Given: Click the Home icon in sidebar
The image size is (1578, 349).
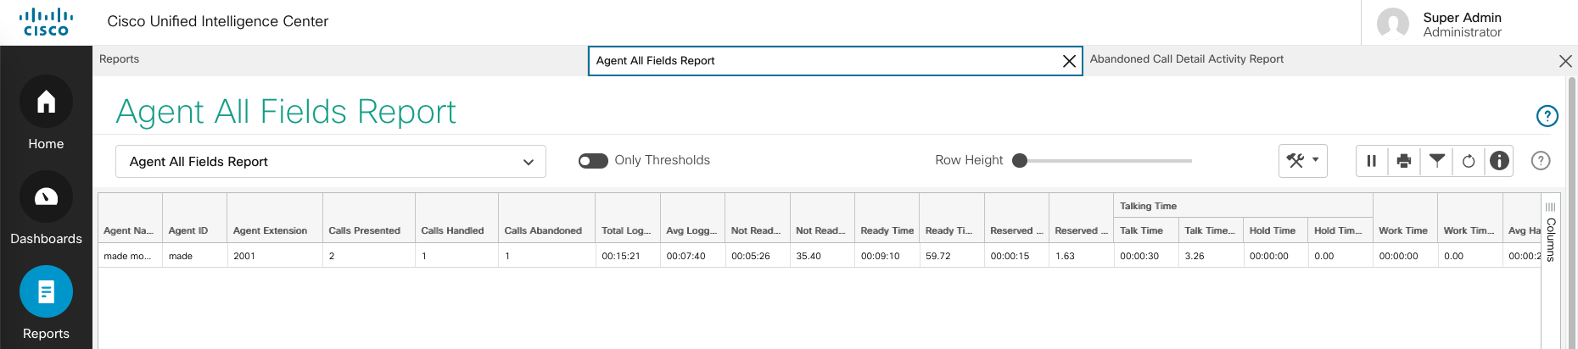Looking at the screenshot, I should point(46,102).
